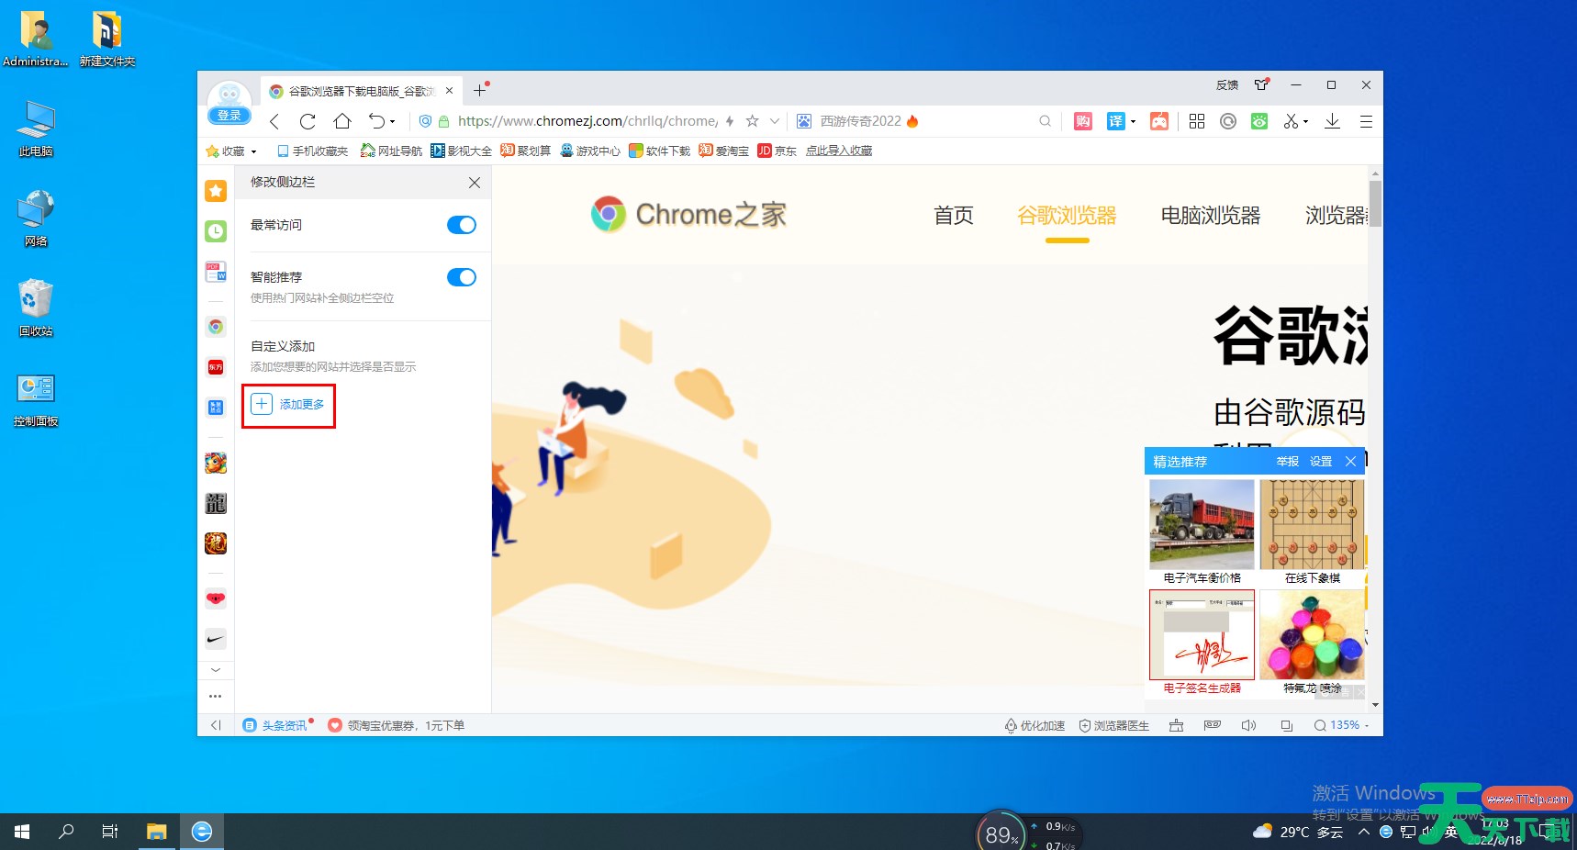This screenshot has width=1577, height=850.
Task: Click the undo closed tab arrow
Action: [x=376, y=121]
